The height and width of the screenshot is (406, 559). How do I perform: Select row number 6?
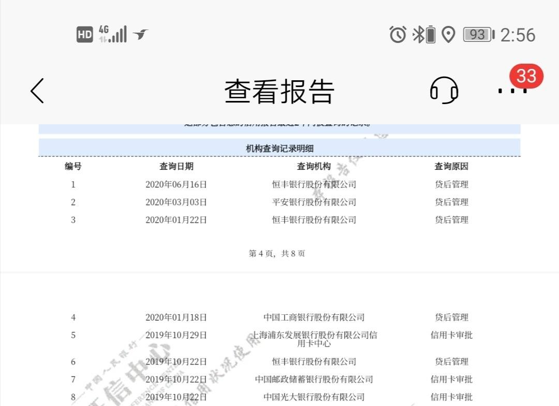pyautogui.click(x=73, y=362)
